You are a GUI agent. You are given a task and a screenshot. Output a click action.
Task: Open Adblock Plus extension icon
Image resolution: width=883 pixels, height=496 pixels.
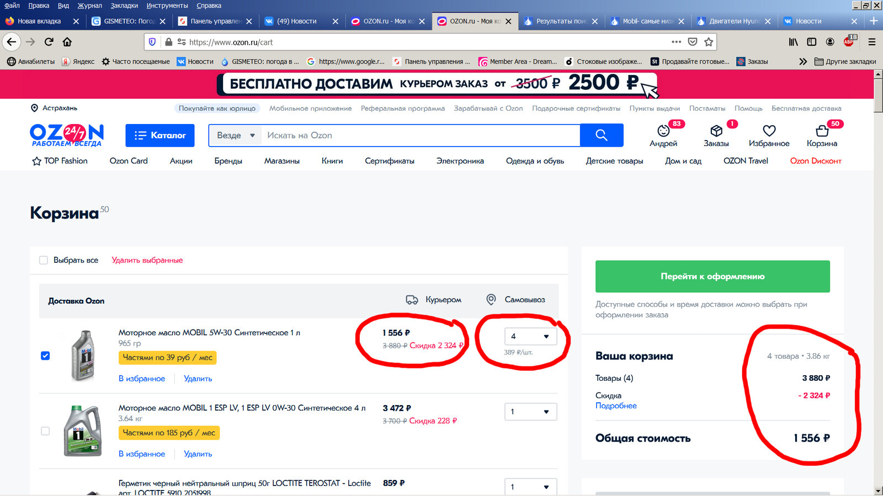pos(849,42)
